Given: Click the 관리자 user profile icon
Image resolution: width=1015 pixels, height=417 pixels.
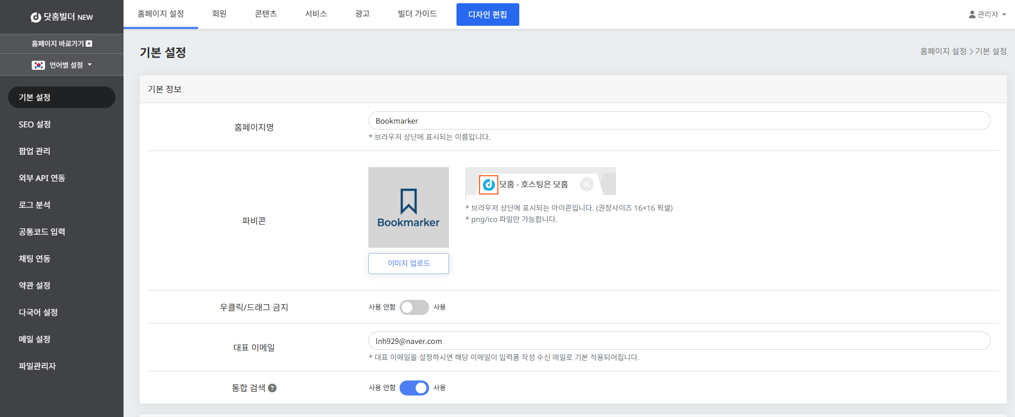Looking at the screenshot, I should tap(972, 15).
